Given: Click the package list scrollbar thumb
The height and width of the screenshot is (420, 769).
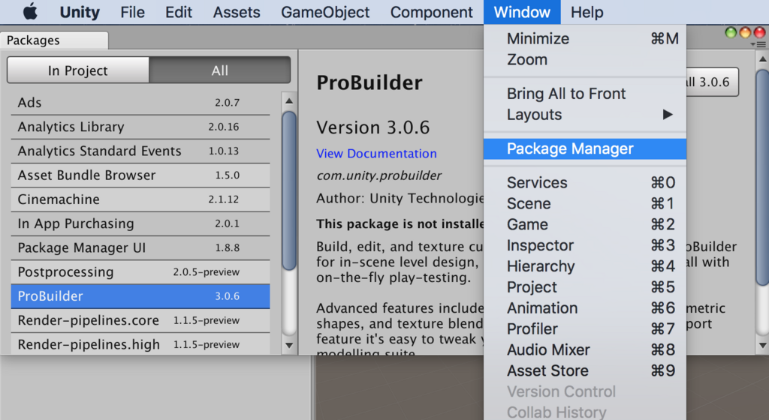Looking at the screenshot, I should pos(289,190).
